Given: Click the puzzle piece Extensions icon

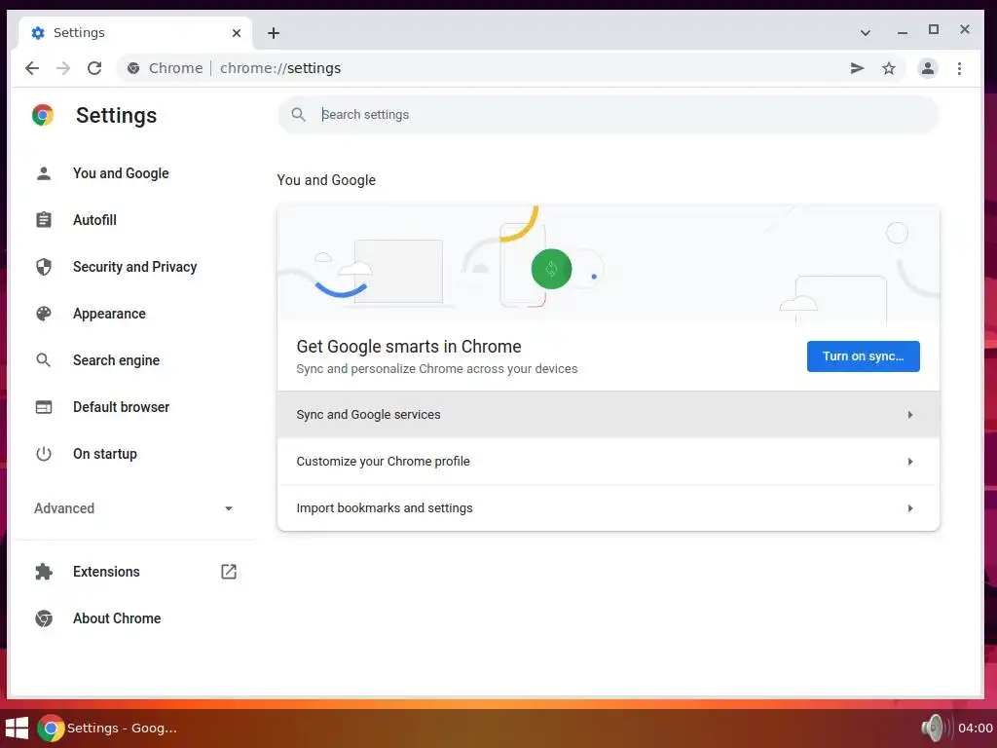Looking at the screenshot, I should coord(43,572).
